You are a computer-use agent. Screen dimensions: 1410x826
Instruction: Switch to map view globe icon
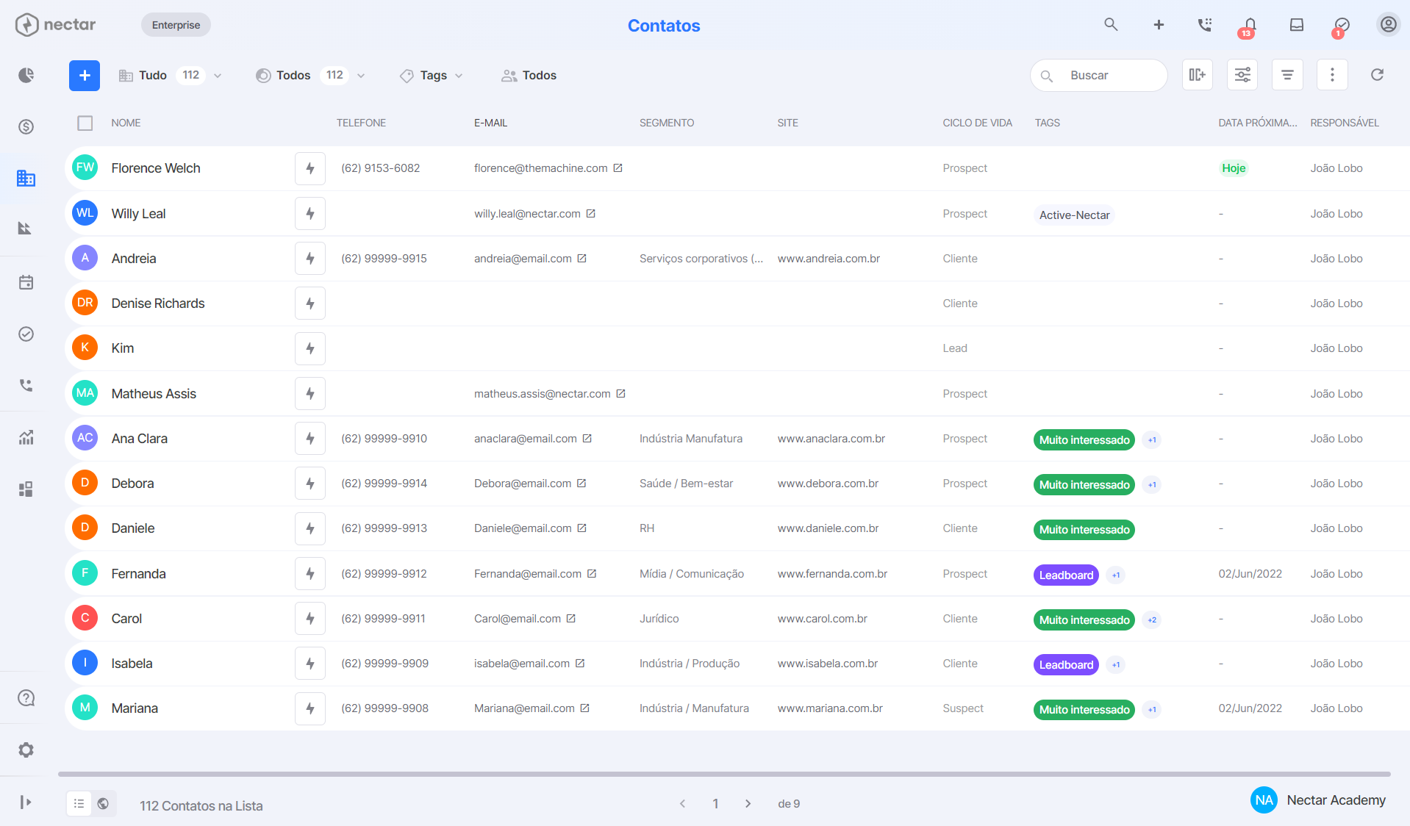104,804
